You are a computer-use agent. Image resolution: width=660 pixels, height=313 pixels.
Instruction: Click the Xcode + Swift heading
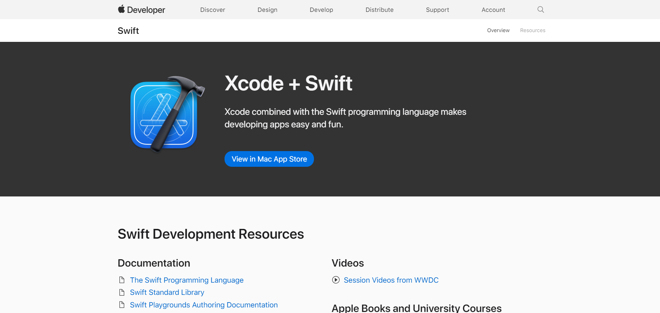(288, 83)
